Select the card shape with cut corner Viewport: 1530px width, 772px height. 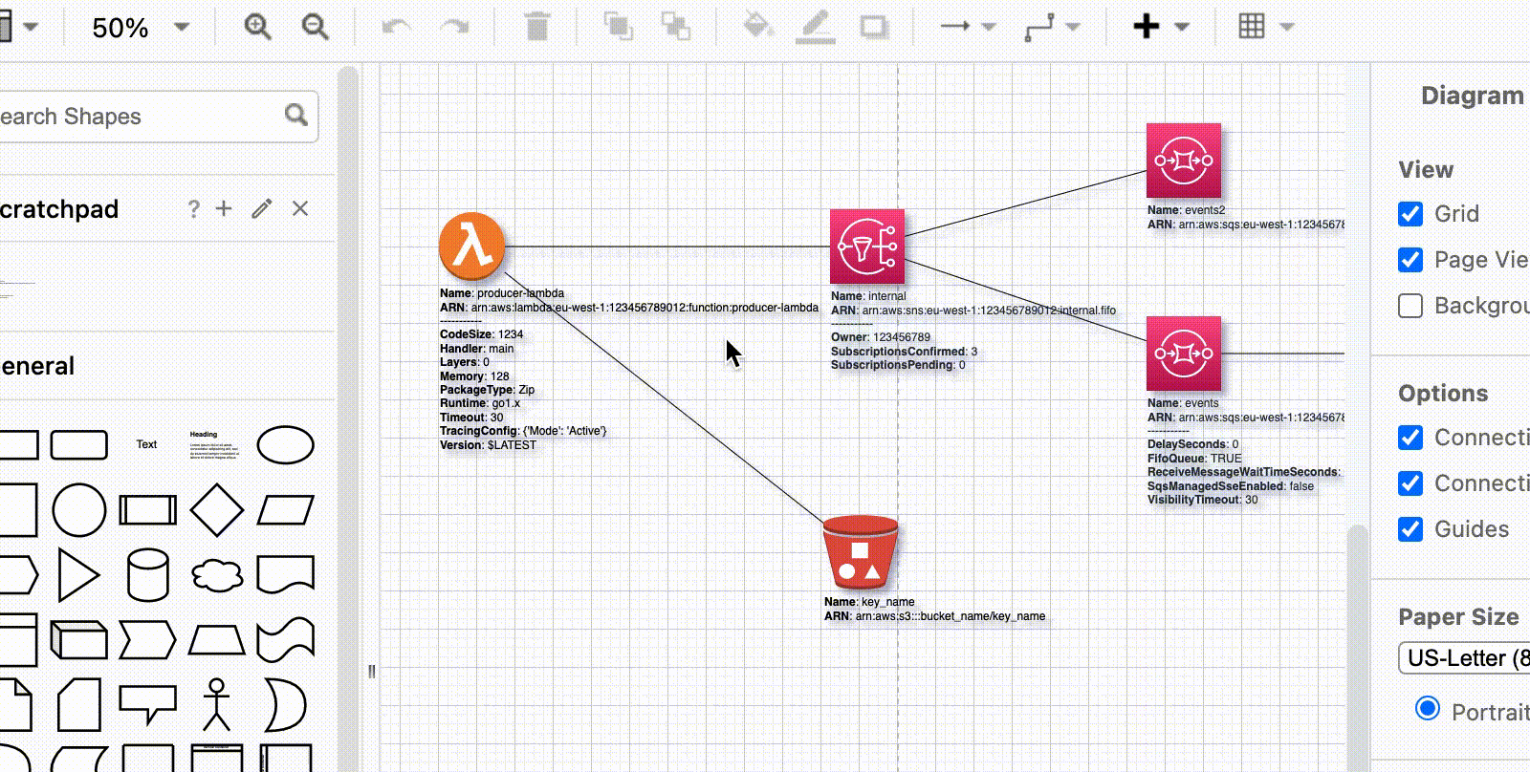pyautogui.click(x=78, y=705)
